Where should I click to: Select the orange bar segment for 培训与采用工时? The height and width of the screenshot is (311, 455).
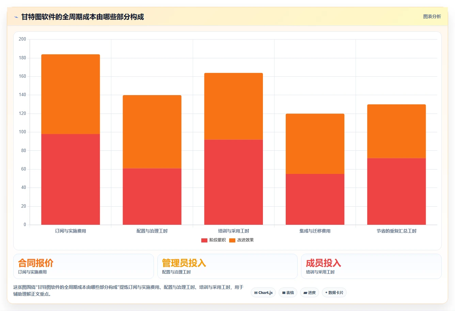pos(234,106)
